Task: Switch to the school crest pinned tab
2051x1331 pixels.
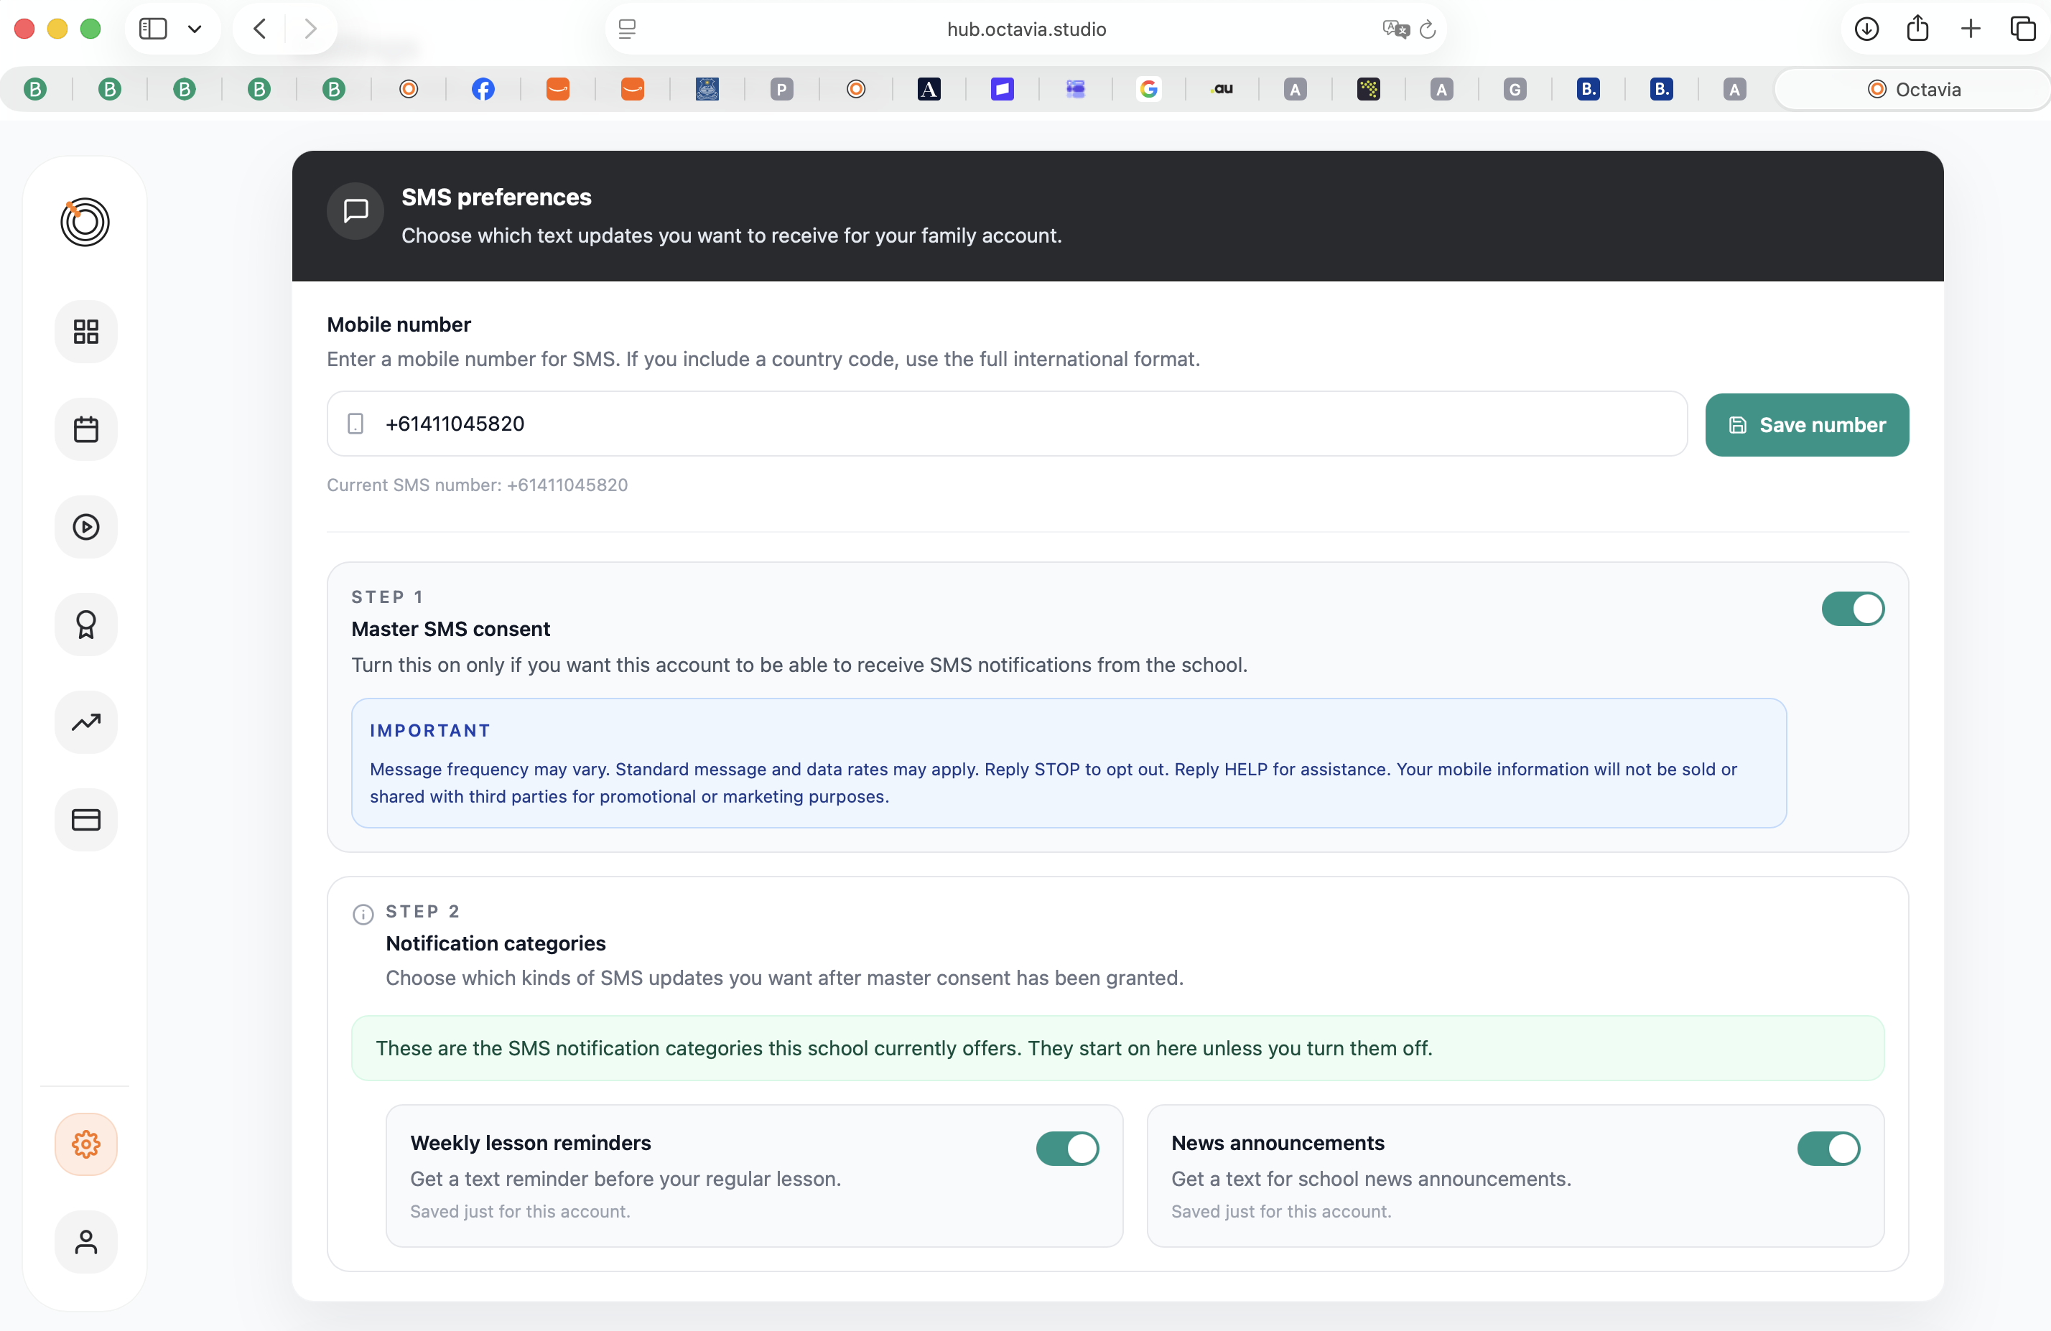Action: pyautogui.click(x=707, y=89)
